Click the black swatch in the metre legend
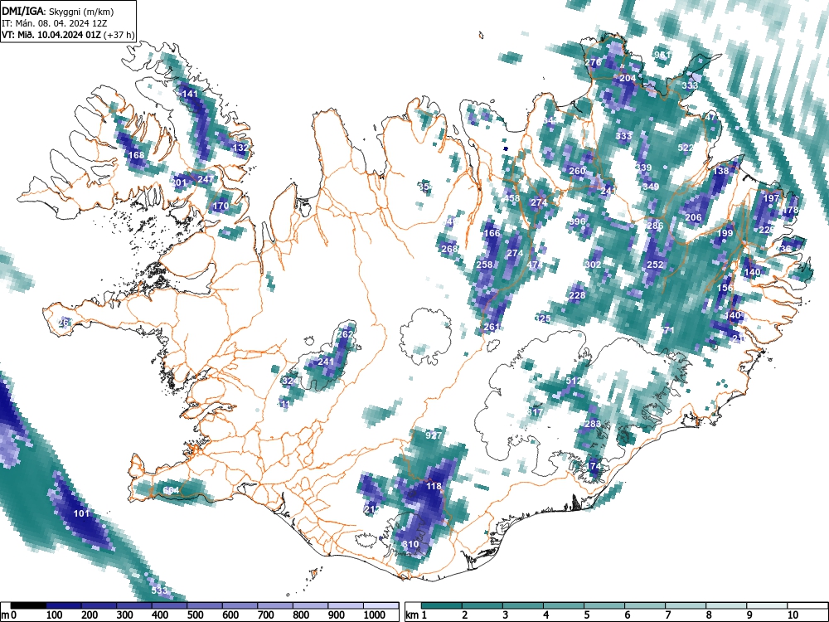 [x=28, y=605]
